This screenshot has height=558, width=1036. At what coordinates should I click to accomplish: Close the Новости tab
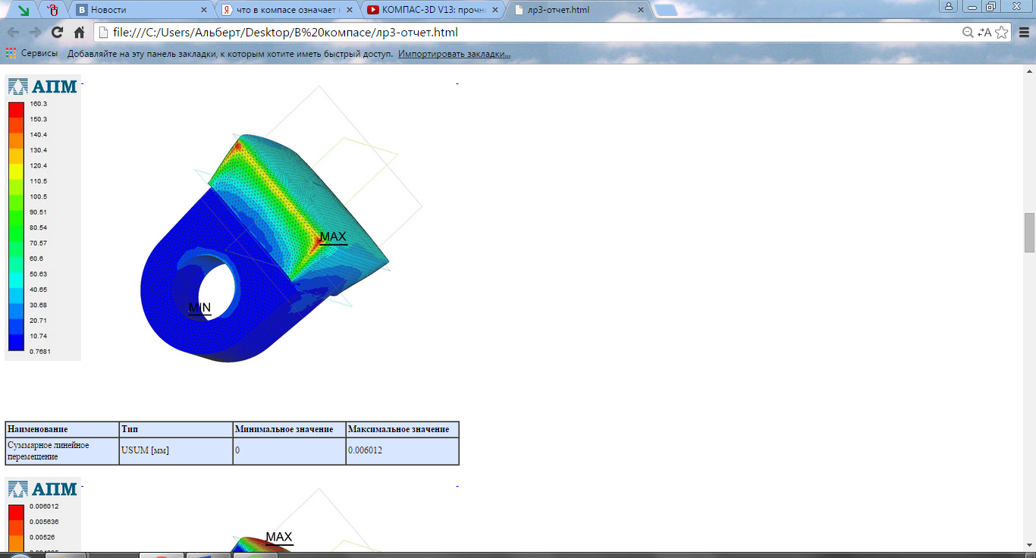click(203, 11)
